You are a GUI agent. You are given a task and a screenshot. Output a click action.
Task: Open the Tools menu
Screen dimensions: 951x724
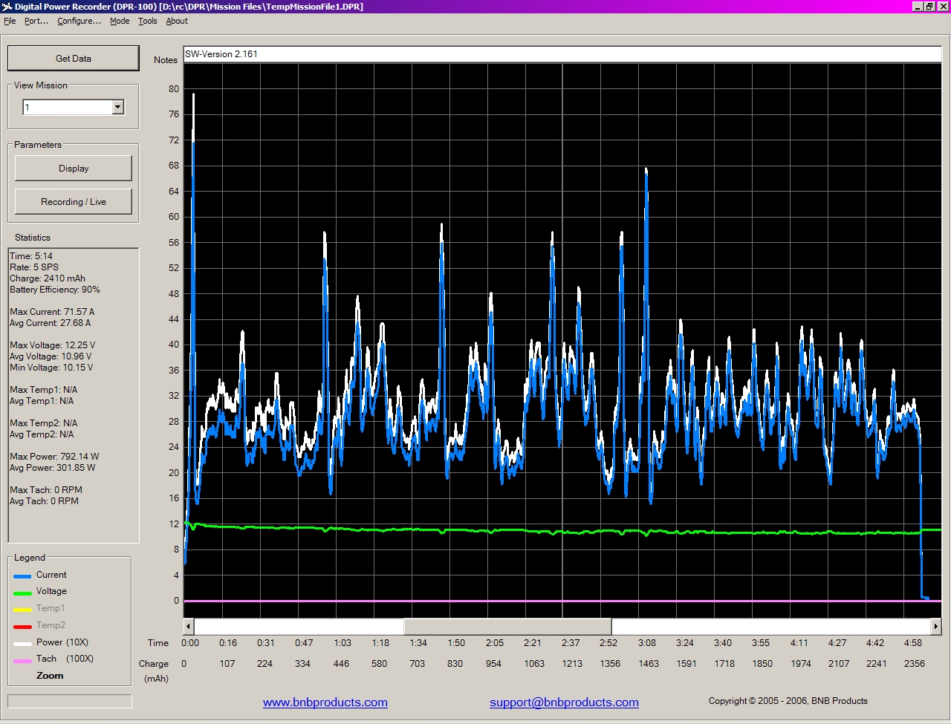tap(147, 21)
